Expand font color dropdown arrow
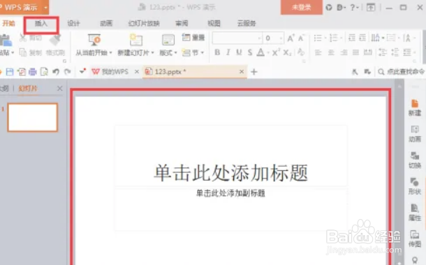This screenshot has width=426, height=265. (267, 52)
